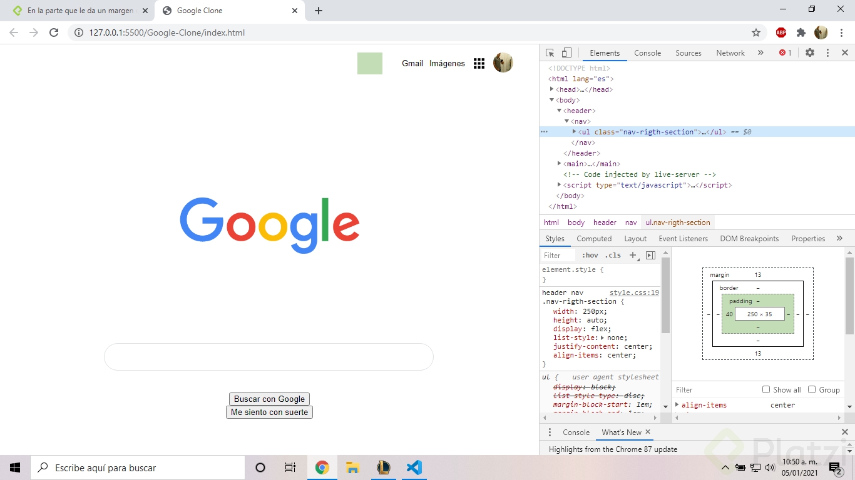Open File Explorer from the taskbar
Viewport: 855px width, 480px height.
tap(352, 467)
